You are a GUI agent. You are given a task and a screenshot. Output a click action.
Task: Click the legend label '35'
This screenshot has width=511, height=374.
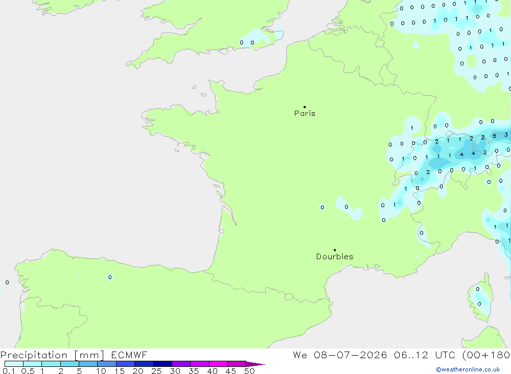[194, 371]
